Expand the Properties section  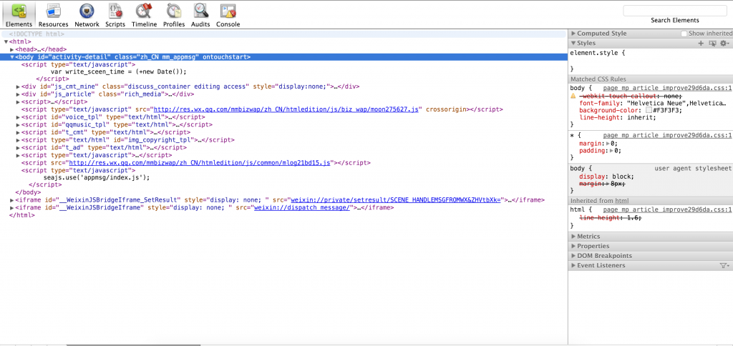[x=573, y=246]
